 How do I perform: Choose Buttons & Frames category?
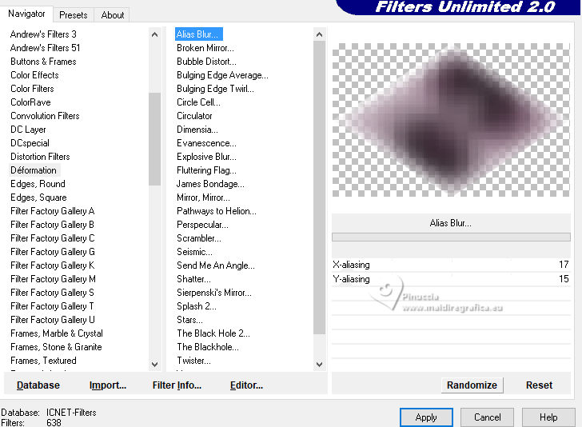(43, 62)
